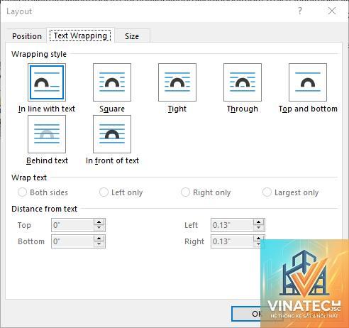Choose the Square wrapping style icon
The height and width of the screenshot is (328, 349).
(112, 82)
